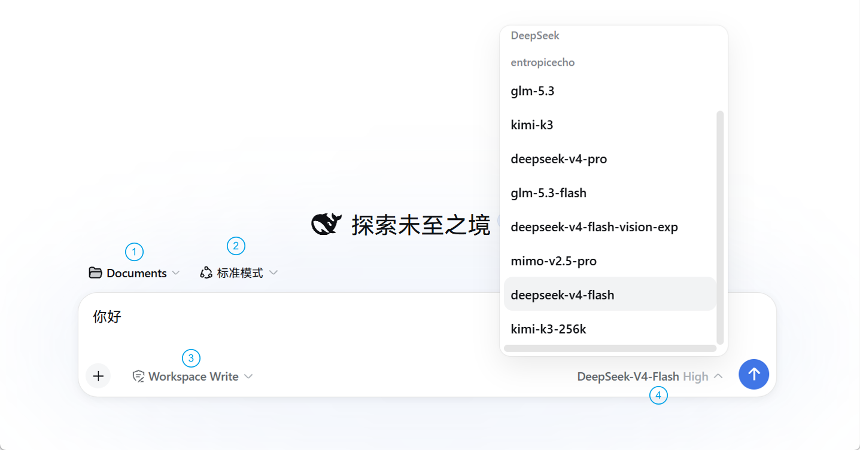This screenshot has height=450, width=860.
Task: Select the highlighted deepseek-v4-flash entry
Action: [x=610, y=294]
